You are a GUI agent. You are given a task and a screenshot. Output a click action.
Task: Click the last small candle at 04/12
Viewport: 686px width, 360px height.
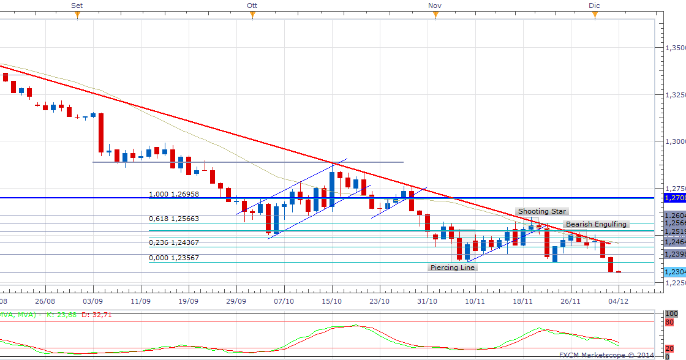click(x=619, y=272)
